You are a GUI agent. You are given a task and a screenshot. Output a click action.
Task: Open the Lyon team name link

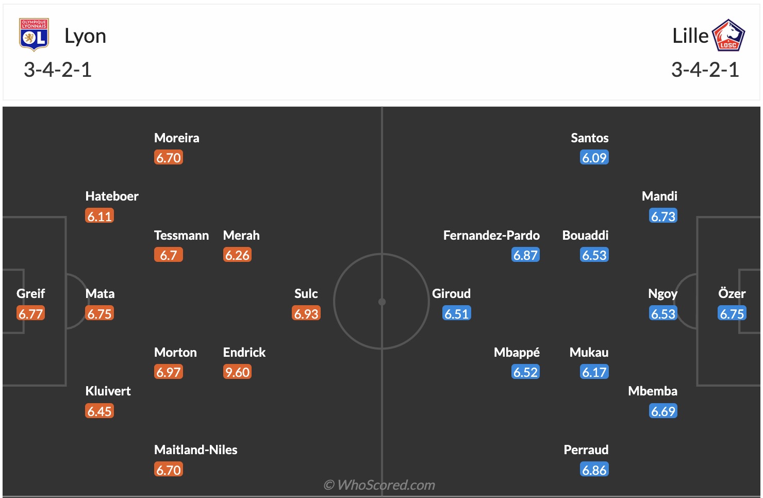85,36
